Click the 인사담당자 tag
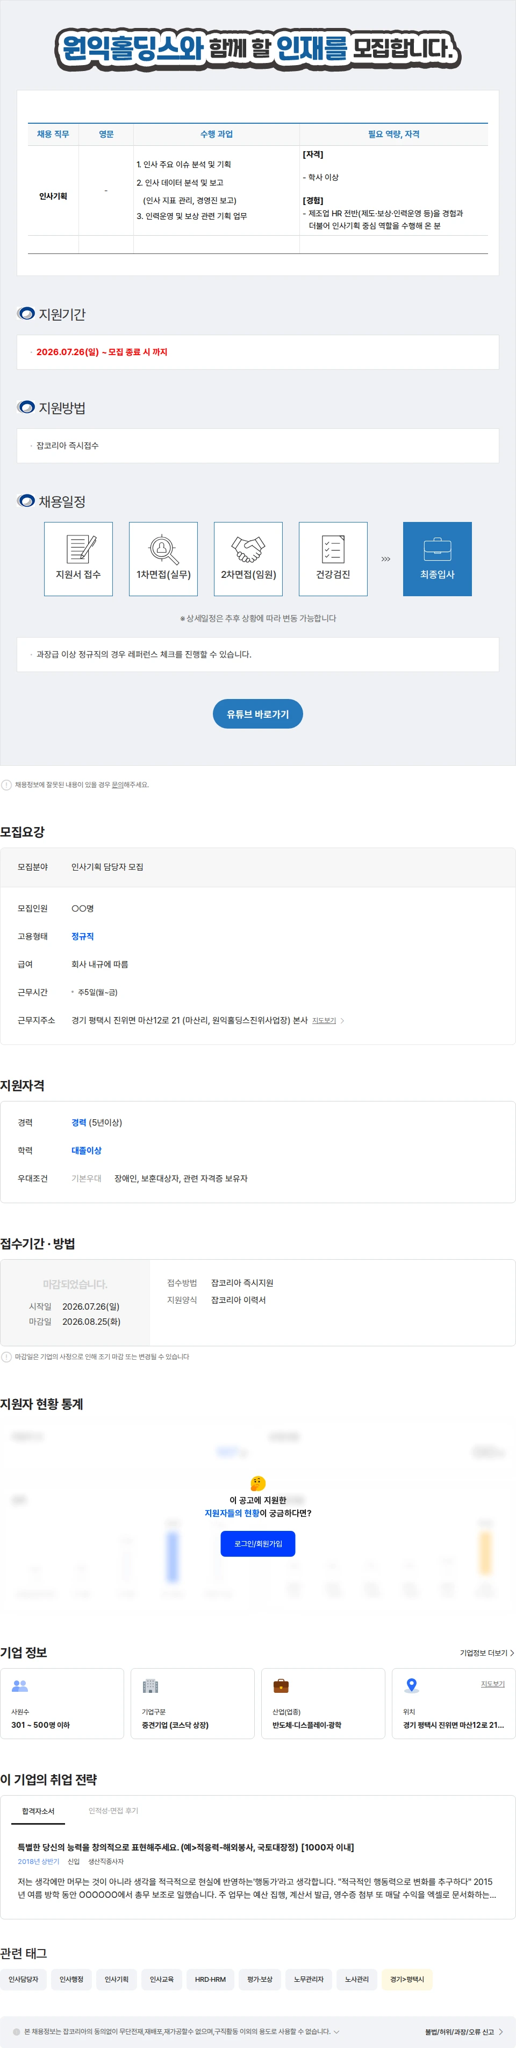516x2048 pixels. pos(23,1979)
